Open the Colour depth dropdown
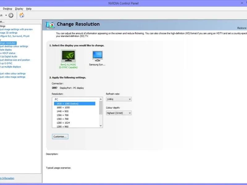247x185 pixels. pyautogui.click(x=119, y=113)
